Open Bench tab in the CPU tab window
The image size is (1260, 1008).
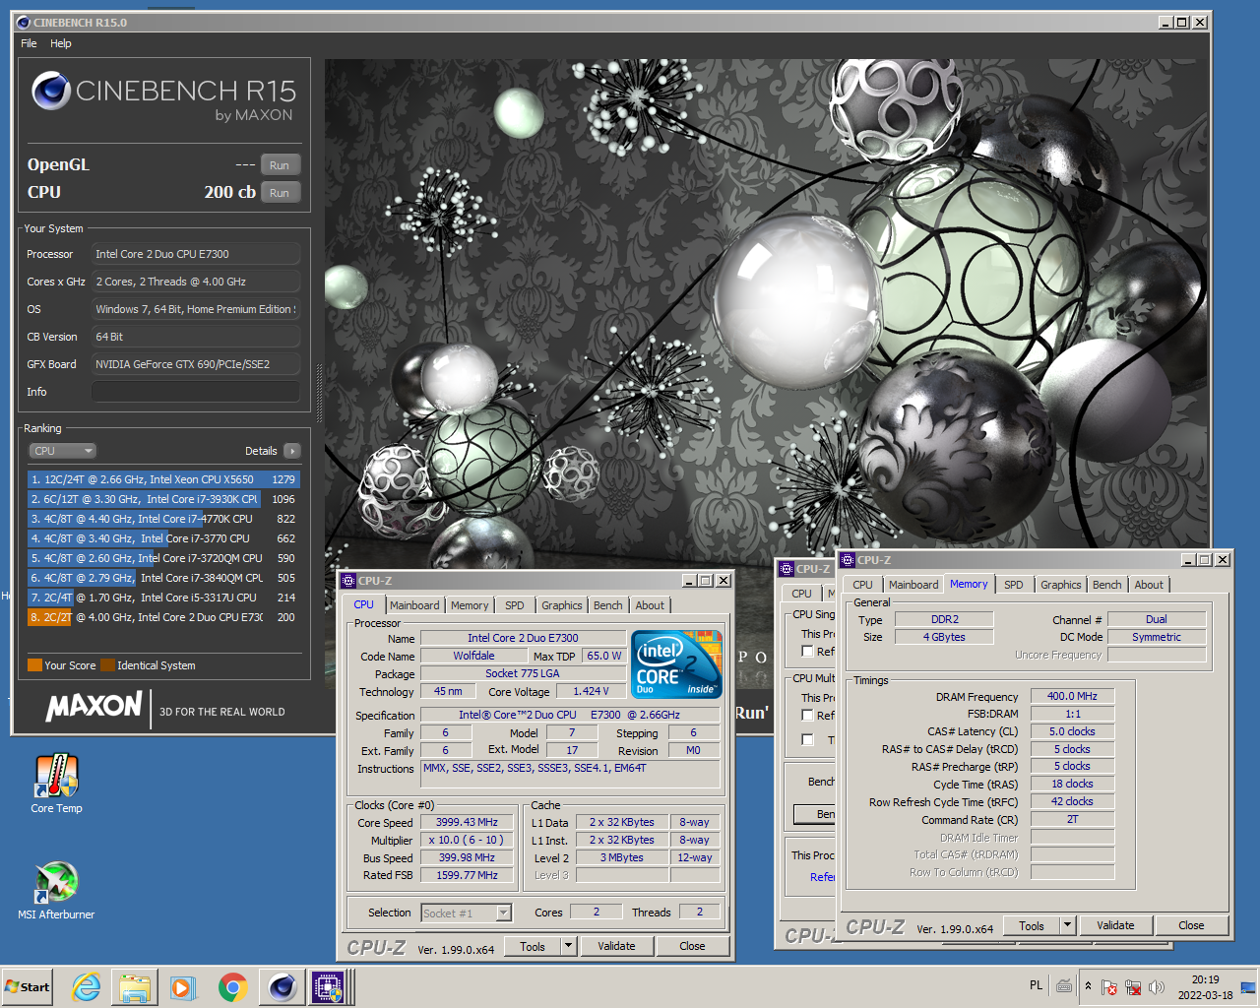tap(608, 605)
